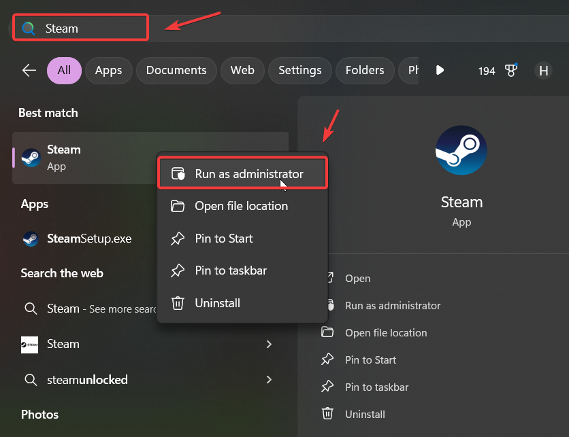Click Open in the right details pane

tap(357, 278)
